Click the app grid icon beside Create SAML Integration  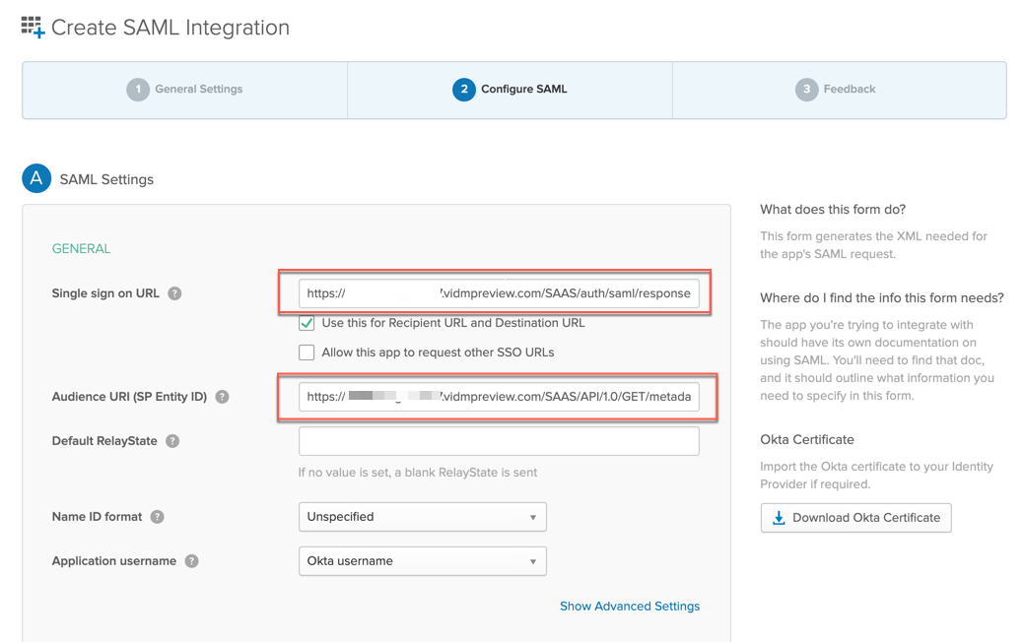(x=33, y=28)
